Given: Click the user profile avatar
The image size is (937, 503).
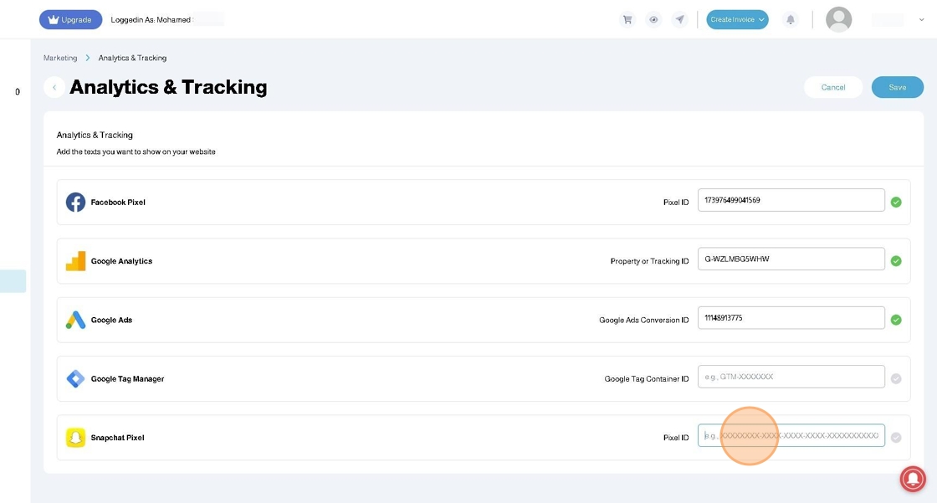Looking at the screenshot, I should click(838, 19).
